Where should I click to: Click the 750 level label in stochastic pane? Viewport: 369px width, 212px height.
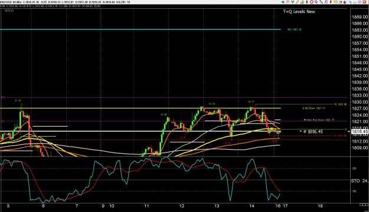(354, 191)
